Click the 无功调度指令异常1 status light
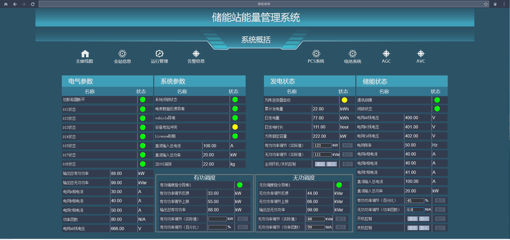 [x=339, y=185]
